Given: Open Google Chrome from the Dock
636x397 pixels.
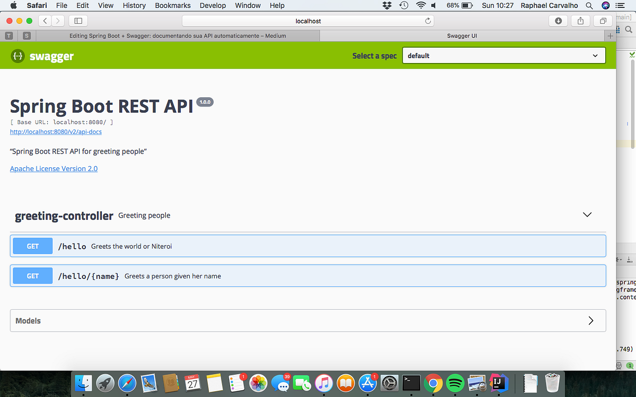Looking at the screenshot, I should click(432, 382).
